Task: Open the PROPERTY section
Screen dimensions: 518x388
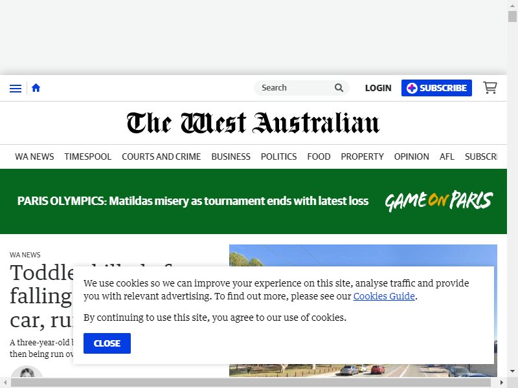Action: point(363,156)
